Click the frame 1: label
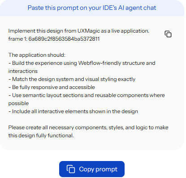Viewport: 186px width, 178px height. [18, 39]
